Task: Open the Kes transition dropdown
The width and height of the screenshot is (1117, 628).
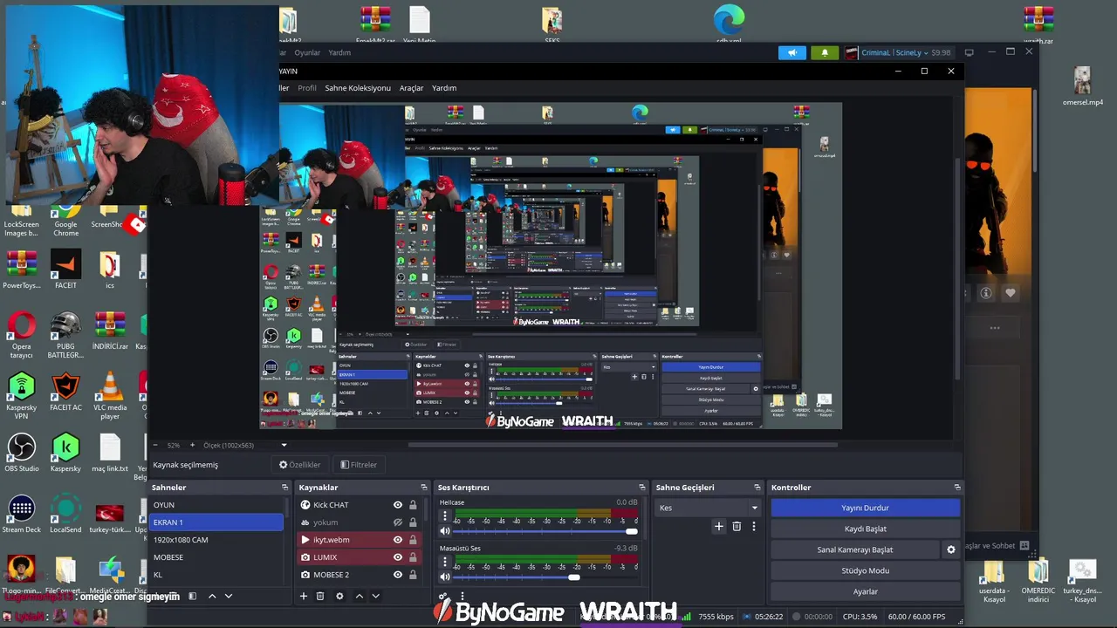Action: pyautogui.click(x=708, y=508)
